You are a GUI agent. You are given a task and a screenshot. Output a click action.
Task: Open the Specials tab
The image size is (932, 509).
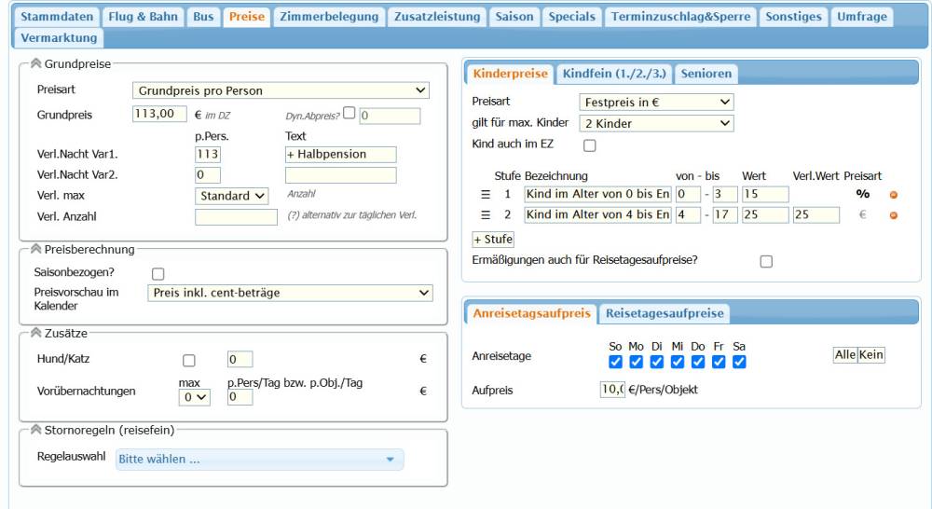(x=572, y=17)
